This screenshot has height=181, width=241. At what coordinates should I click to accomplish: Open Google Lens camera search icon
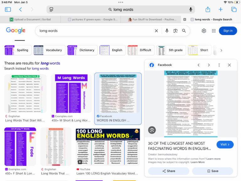(175, 31)
